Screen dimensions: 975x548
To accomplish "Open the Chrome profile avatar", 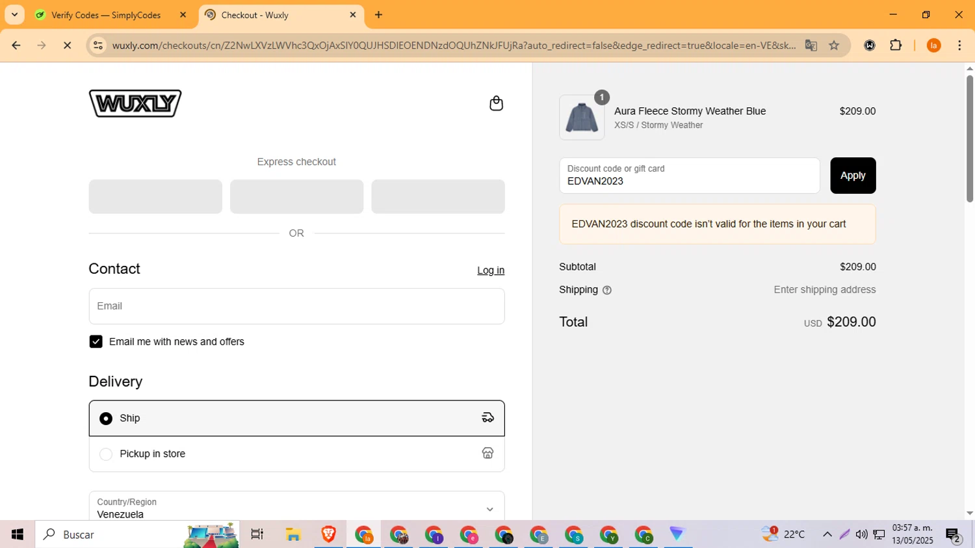I will [x=934, y=46].
